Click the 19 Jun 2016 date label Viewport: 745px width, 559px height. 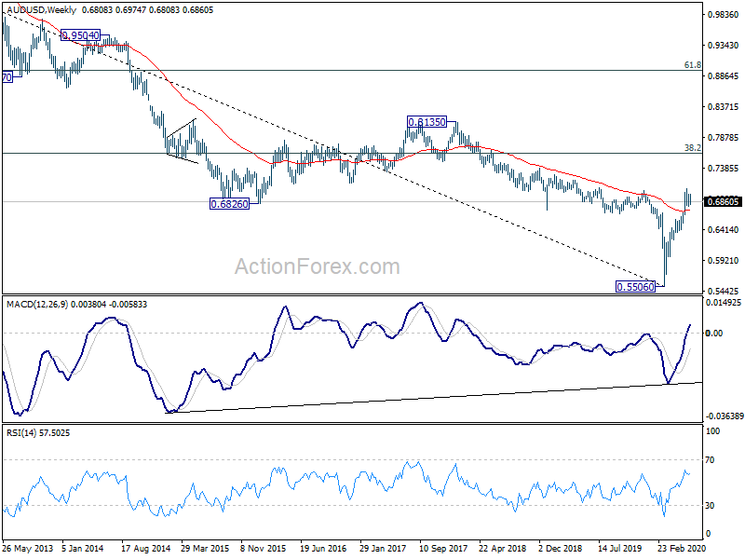pos(323,548)
